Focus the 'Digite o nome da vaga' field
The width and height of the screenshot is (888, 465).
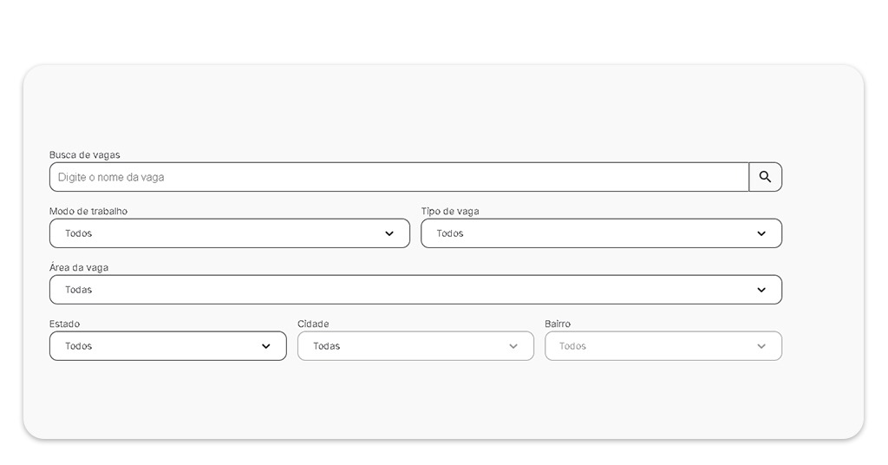pyautogui.click(x=399, y=177)
